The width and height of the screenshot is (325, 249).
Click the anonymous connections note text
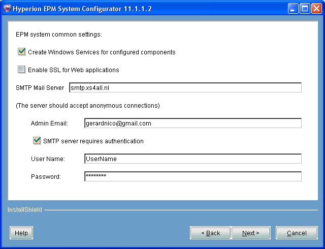[88, 106]
